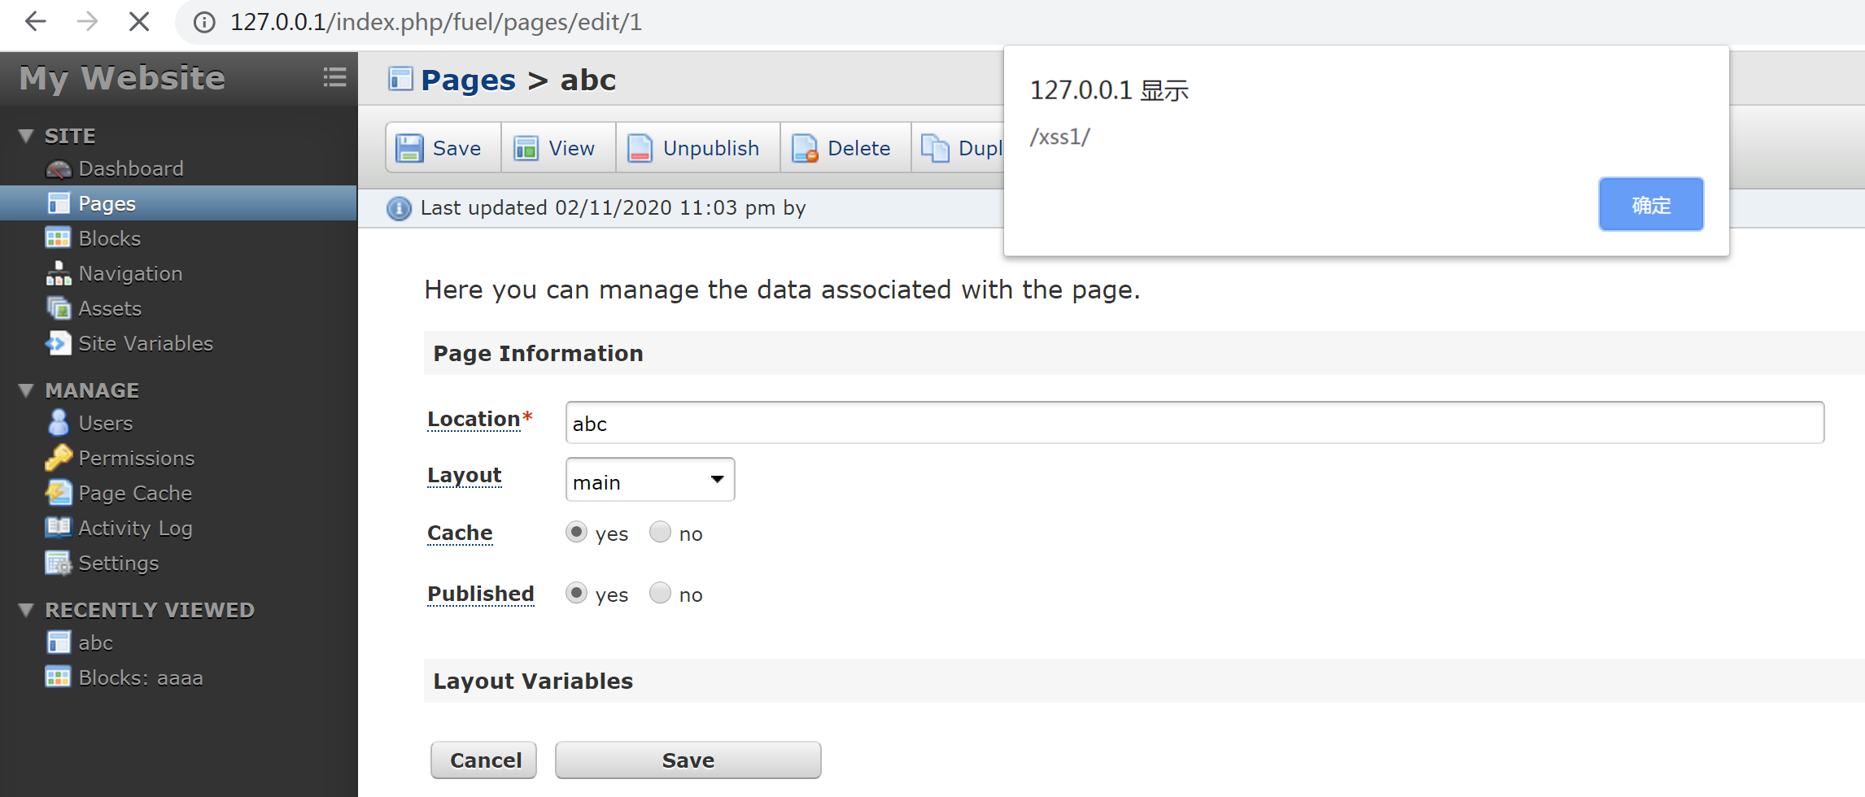Viewport: 1865px width, 797px height.
Task: Open the Permissions manager
Action: [x=136, y=458]
